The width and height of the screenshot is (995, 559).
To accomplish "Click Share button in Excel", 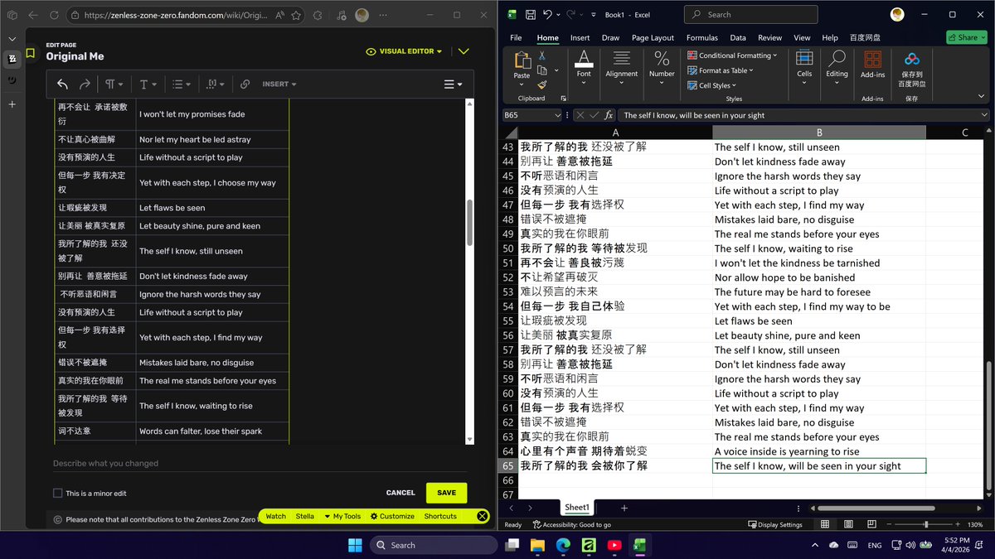I will [966, 37].
